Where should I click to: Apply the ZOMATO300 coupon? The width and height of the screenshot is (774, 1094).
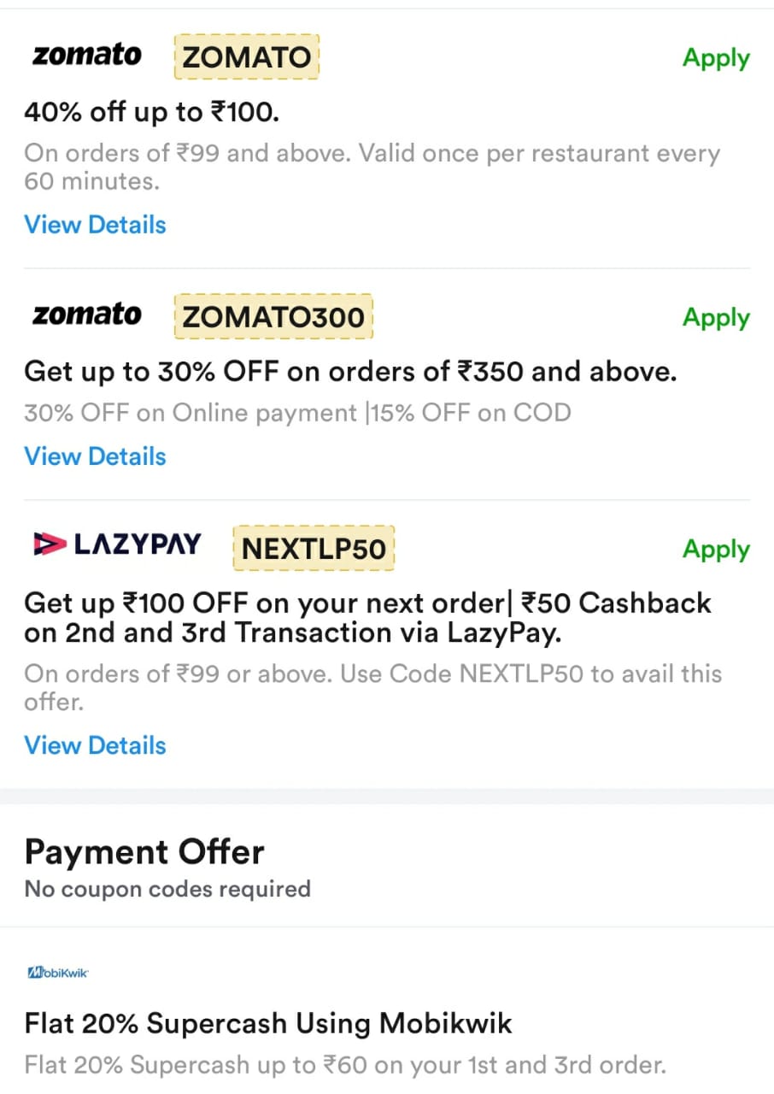click(x=716, y=318)
